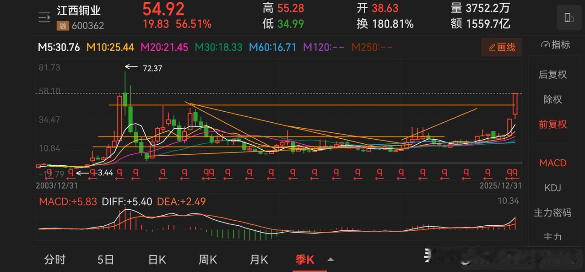Screen dimensions: 585x272
Task: Expand the K-line period arrow beside 季K
Action: (x=330, y=260)
